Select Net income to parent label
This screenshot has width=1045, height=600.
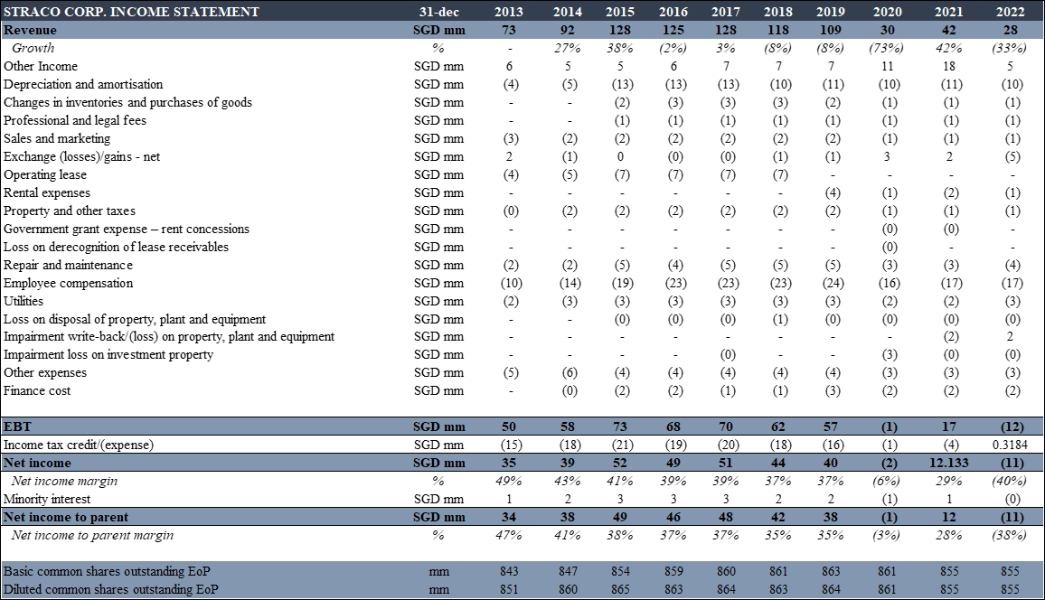66,517
